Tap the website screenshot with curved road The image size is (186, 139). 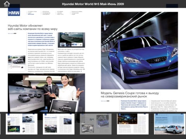[71, 40]
